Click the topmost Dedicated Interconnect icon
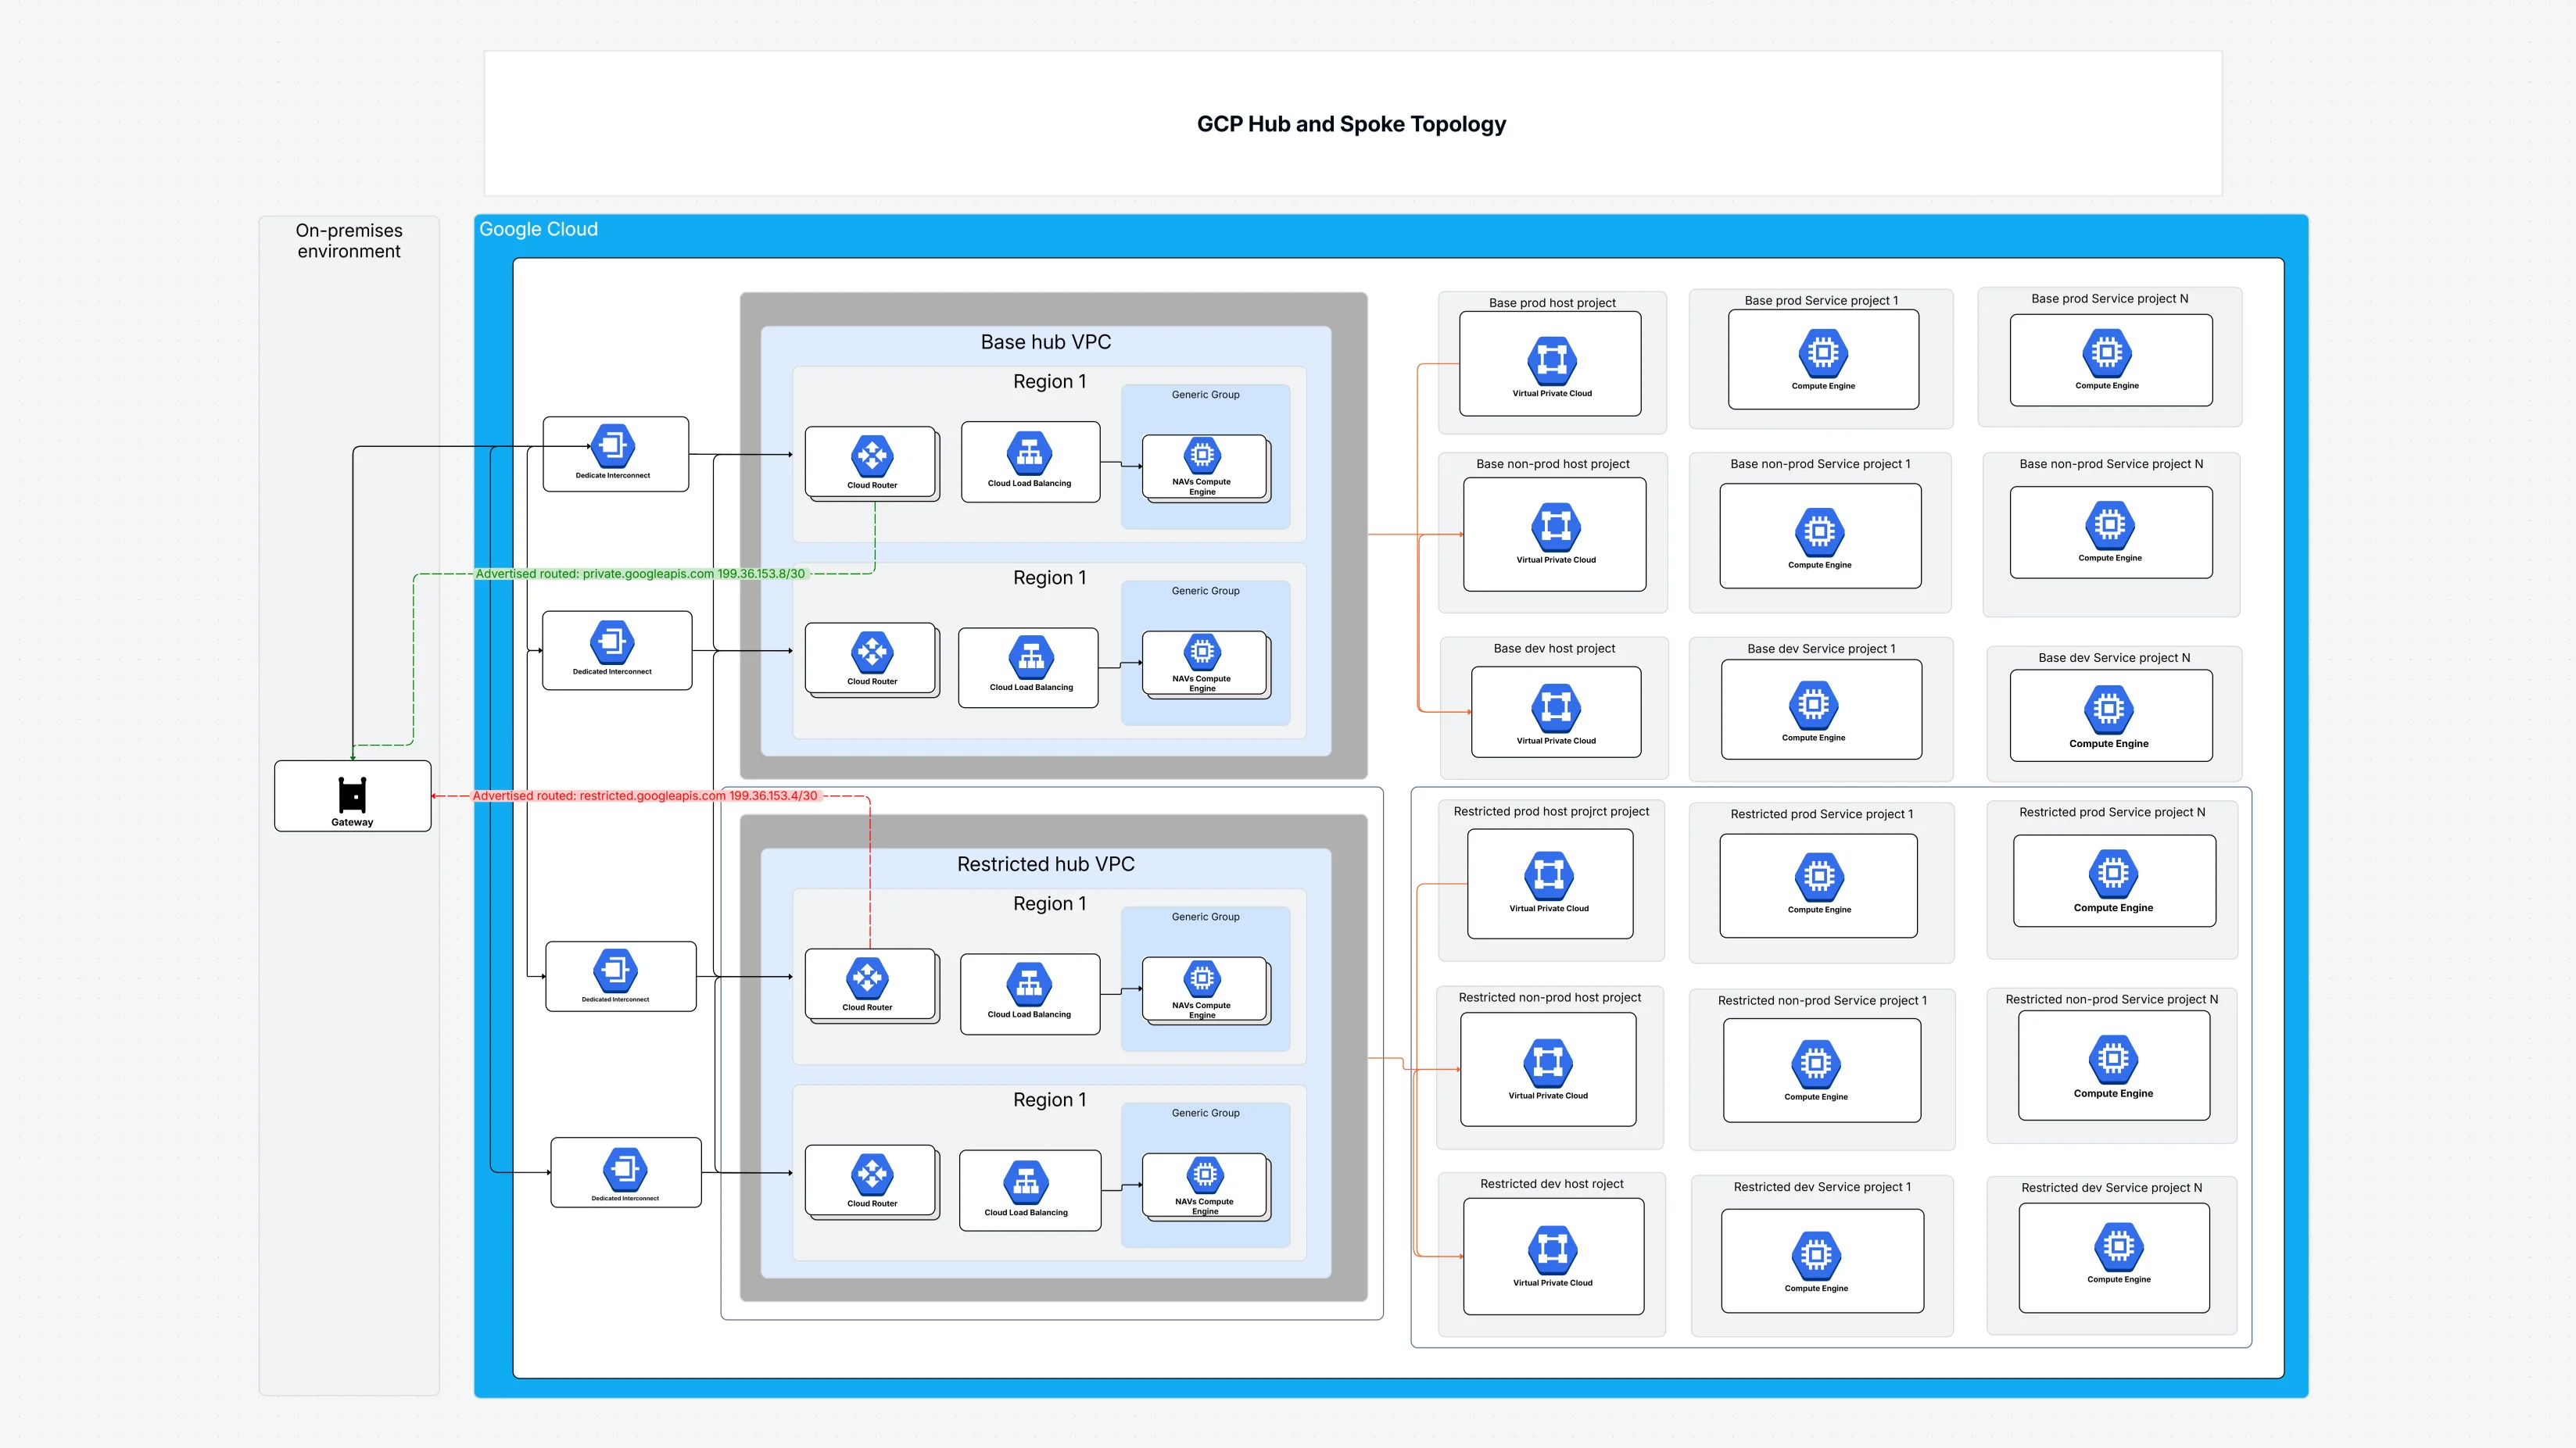 click(614, 449)
